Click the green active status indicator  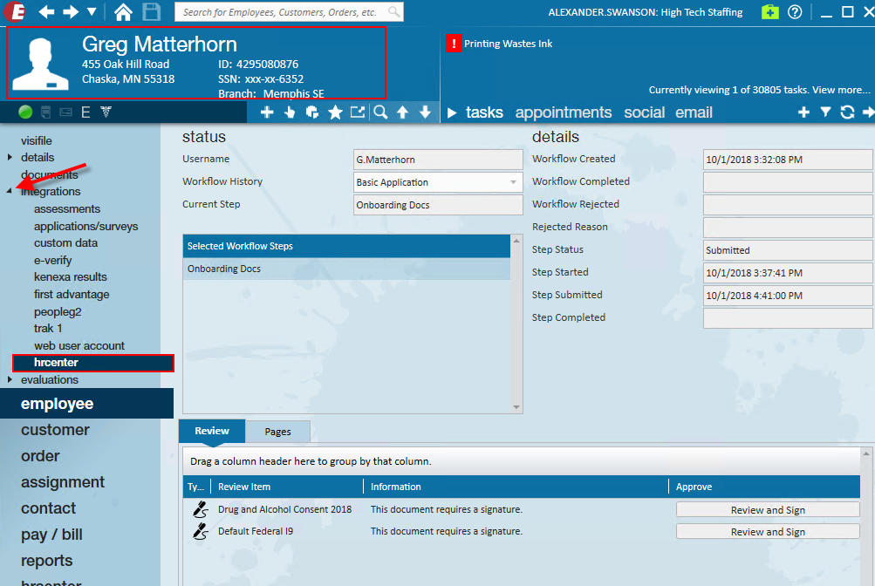[x=25, y=112]
